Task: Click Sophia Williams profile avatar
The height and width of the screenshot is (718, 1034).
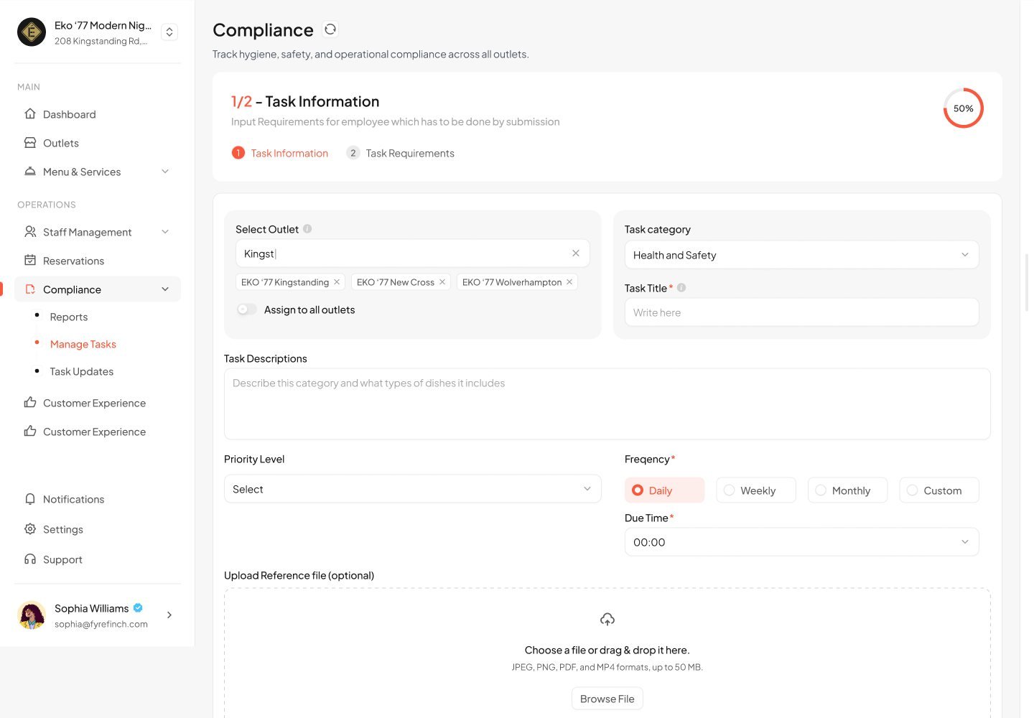Action: pos(32,615)
